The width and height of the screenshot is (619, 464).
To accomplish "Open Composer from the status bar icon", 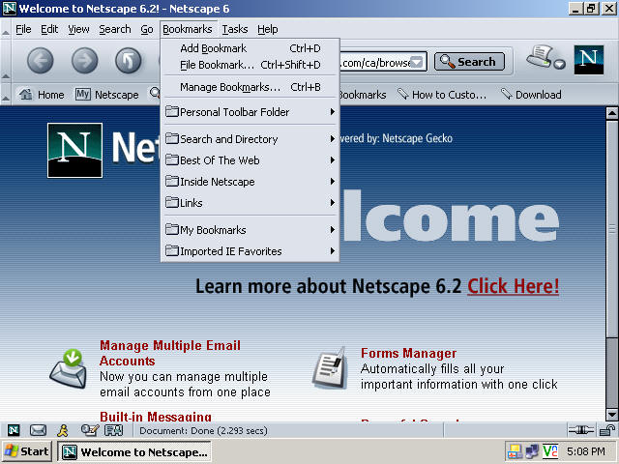I will click(89, 430).
